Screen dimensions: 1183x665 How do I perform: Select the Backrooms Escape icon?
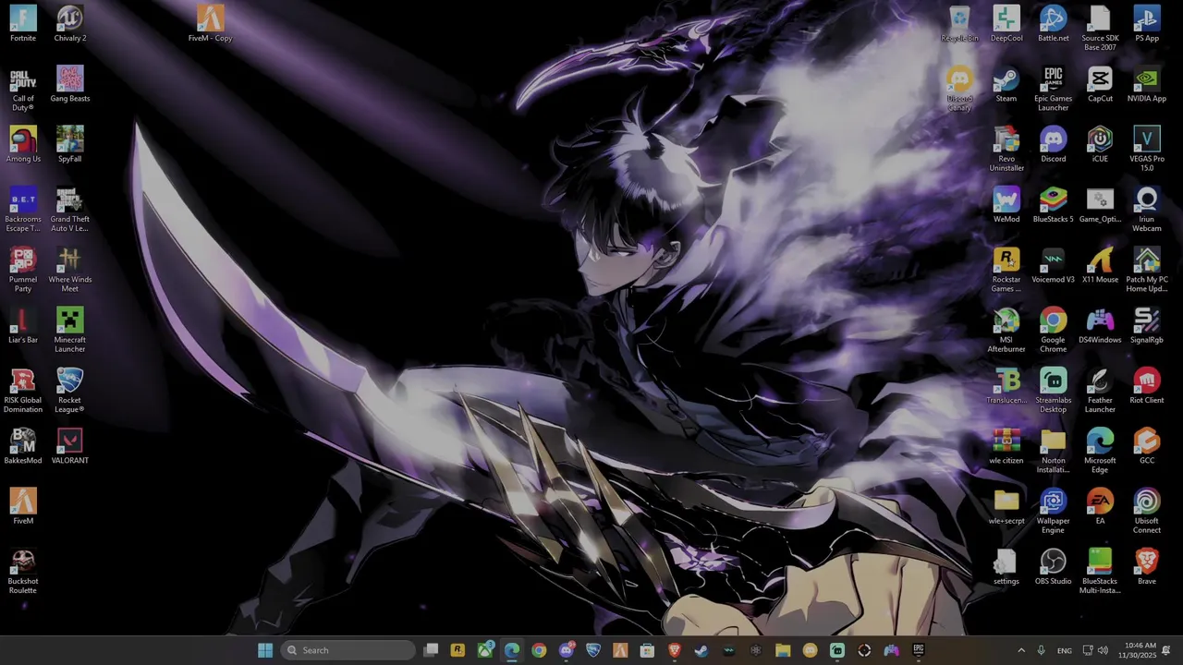pyautogui.click(x=23, y=211)
